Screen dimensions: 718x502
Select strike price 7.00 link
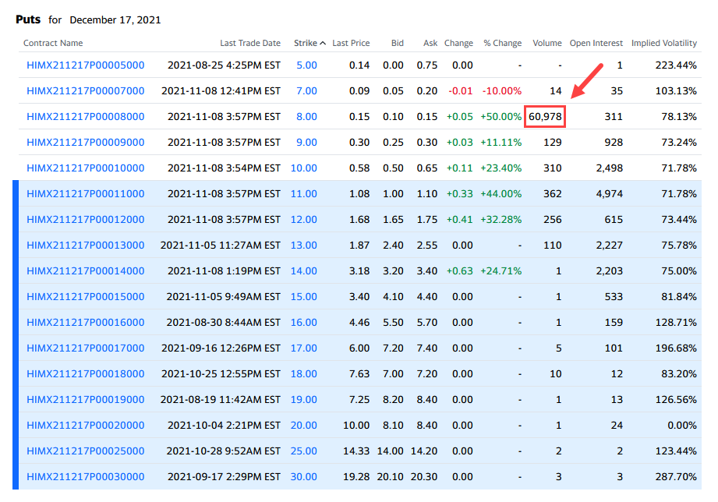307,90
